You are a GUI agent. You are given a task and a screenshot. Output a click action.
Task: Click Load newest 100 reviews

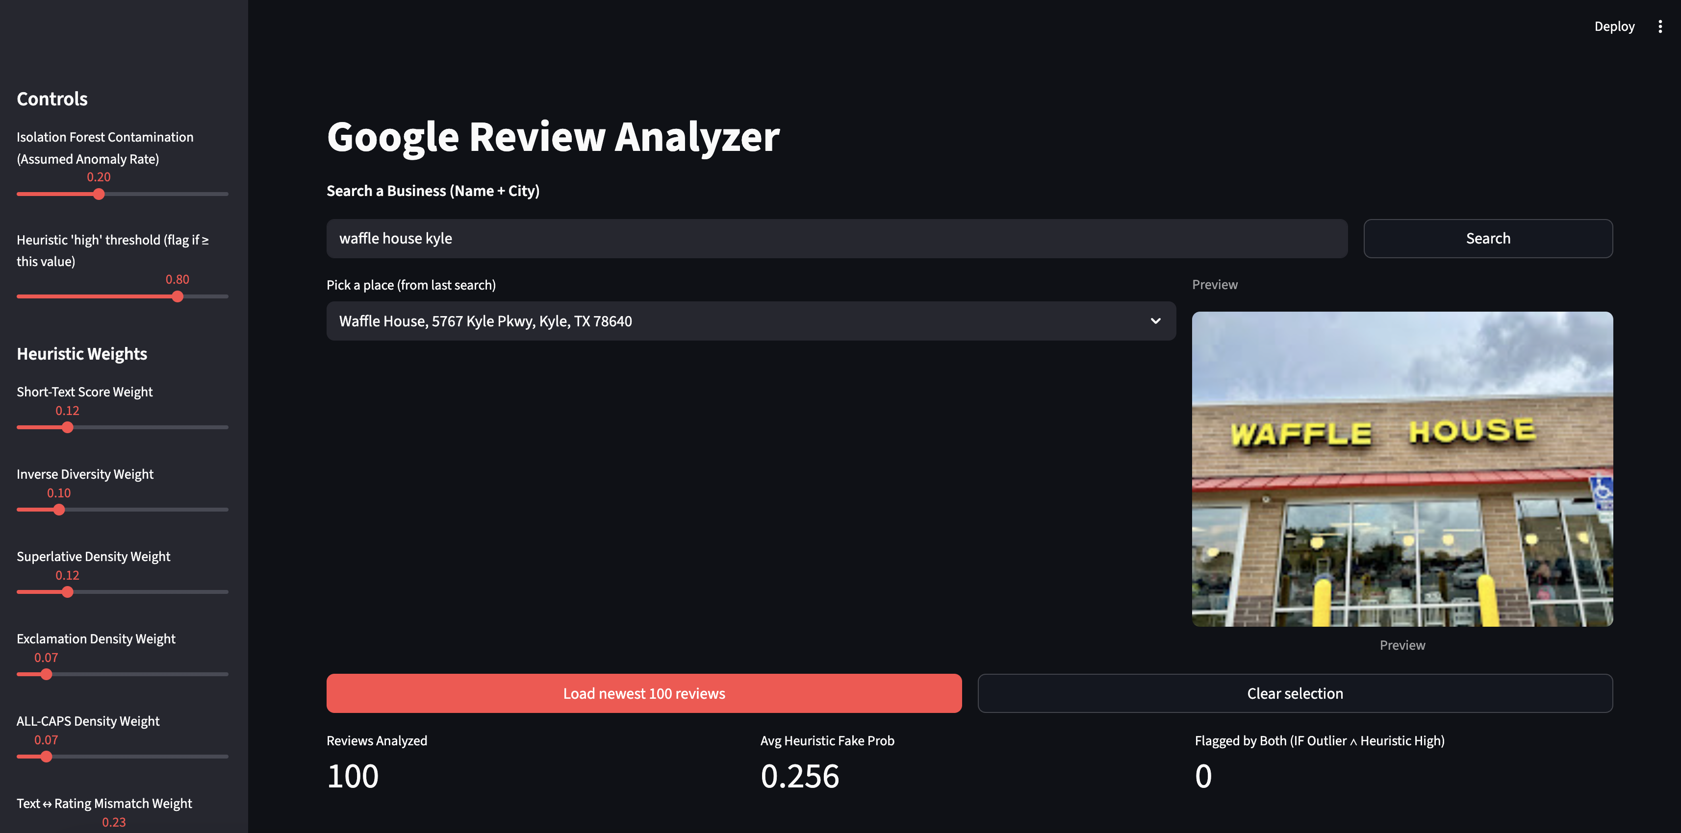(x=643, y=693)
